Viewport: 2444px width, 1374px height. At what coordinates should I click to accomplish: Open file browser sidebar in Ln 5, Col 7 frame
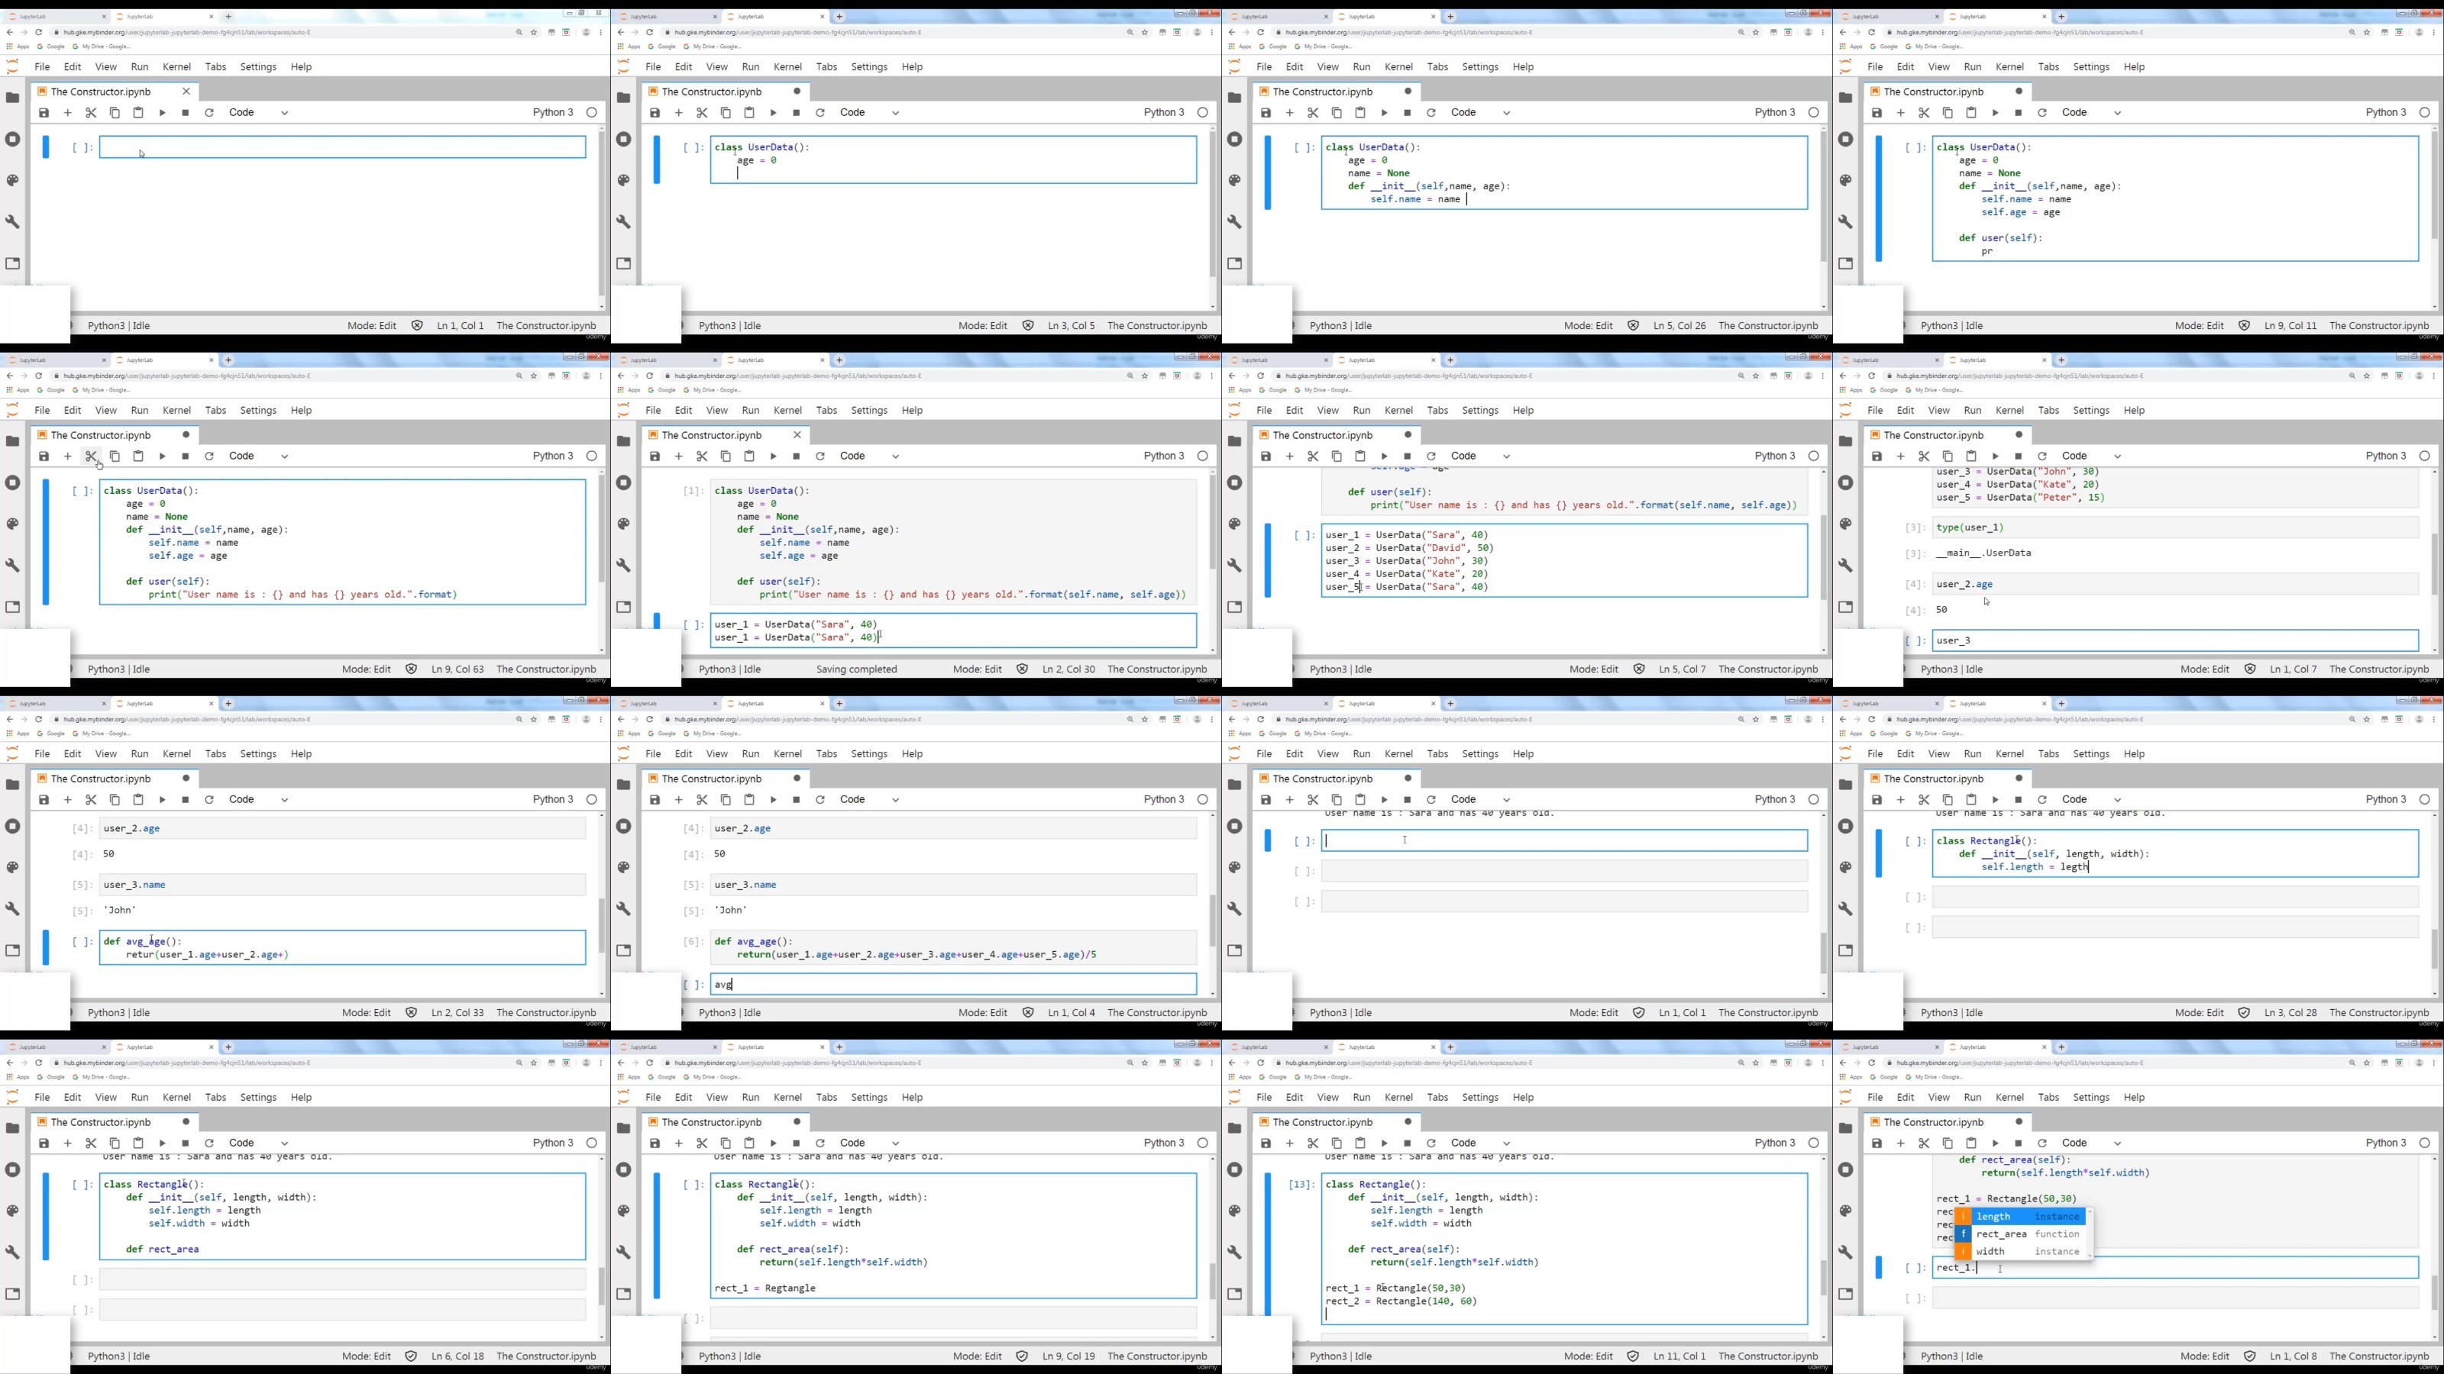pos(1234,441)
